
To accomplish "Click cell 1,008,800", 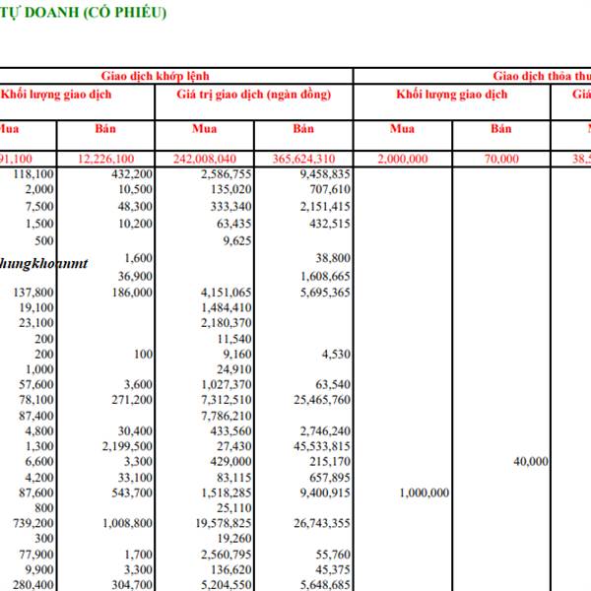I will point(127,523).
